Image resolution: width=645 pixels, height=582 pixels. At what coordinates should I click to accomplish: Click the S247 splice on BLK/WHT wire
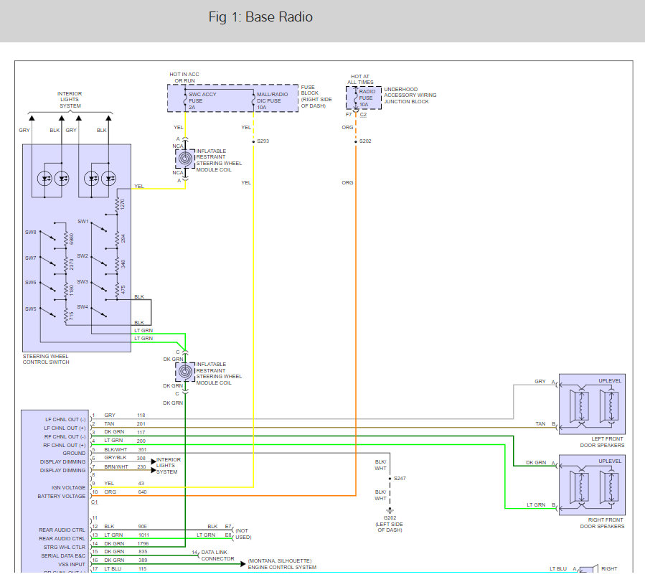click(x=399, y=478)
